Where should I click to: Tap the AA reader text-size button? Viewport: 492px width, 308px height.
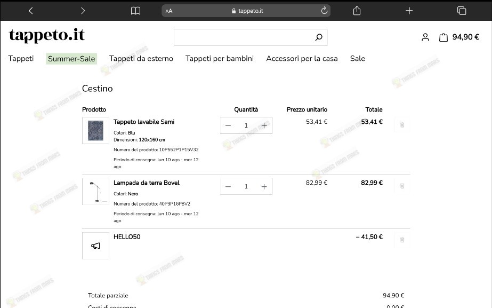[169, 11]
